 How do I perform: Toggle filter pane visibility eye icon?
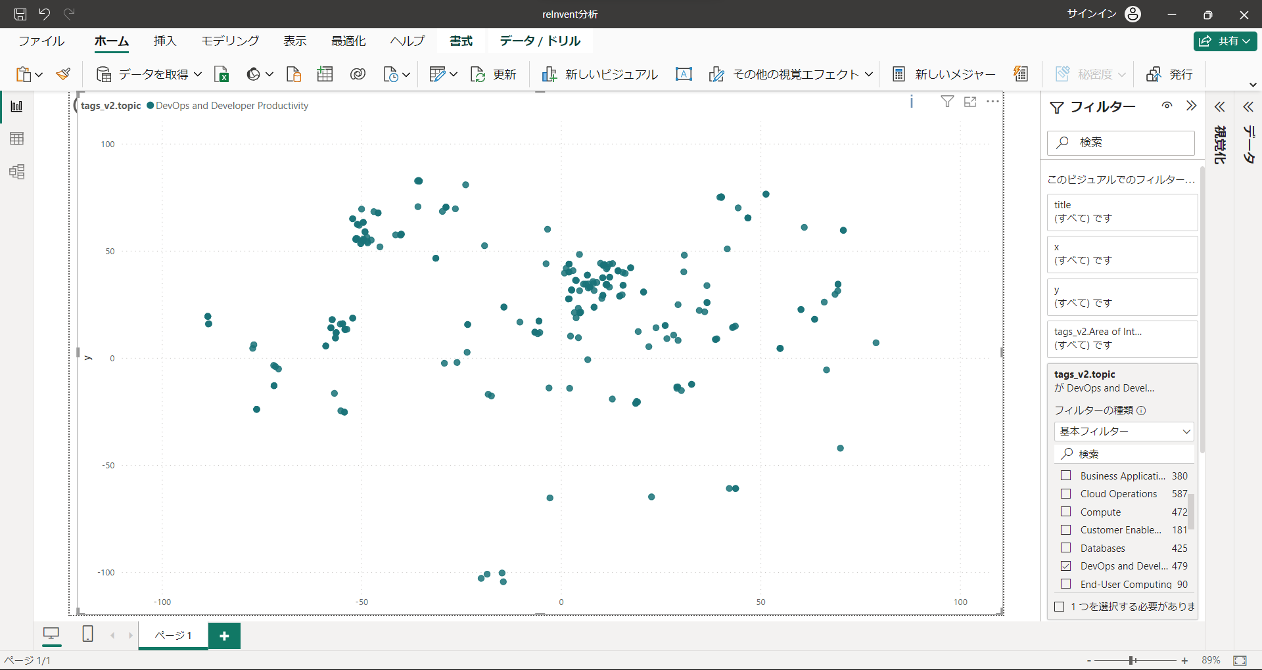1167,106
